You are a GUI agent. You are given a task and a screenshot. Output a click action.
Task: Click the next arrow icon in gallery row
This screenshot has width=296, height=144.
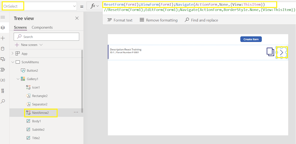point(281,53)
